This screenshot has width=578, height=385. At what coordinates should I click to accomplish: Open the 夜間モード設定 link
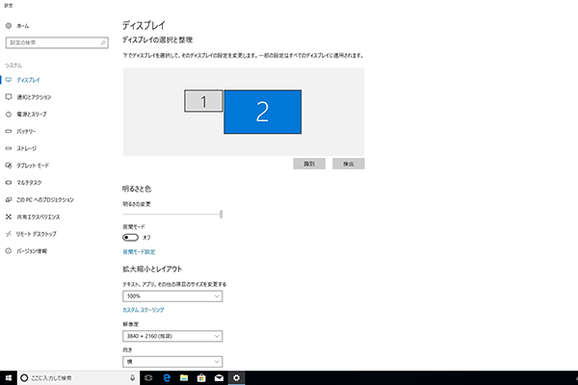pos(139,252)
